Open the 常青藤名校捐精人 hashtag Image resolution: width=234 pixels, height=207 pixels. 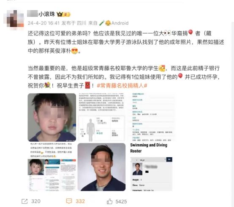click(122, 86)
